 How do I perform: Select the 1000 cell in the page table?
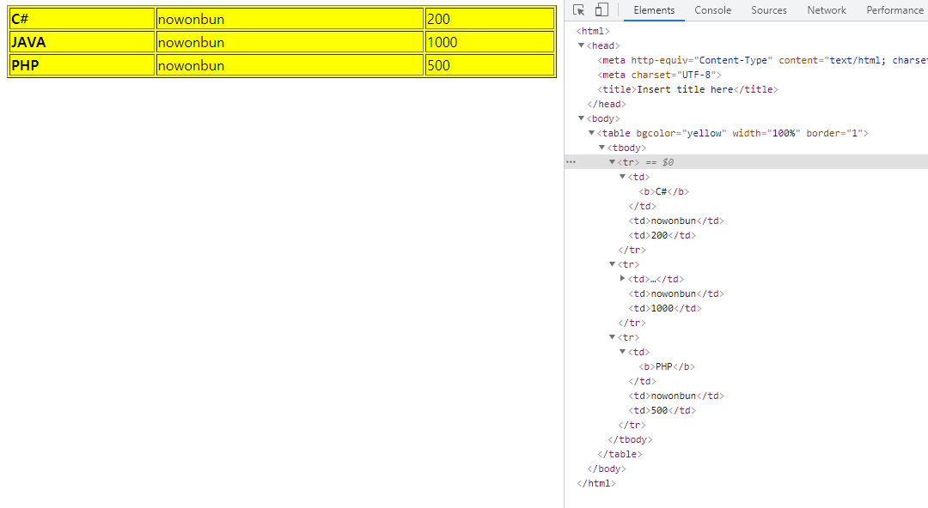(x=490, y=42)
